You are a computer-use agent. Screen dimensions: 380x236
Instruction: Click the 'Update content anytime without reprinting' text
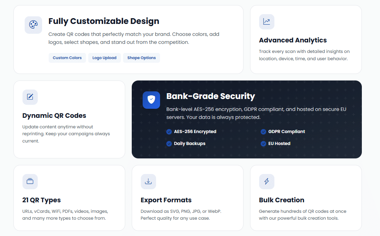tap(66, 134)
